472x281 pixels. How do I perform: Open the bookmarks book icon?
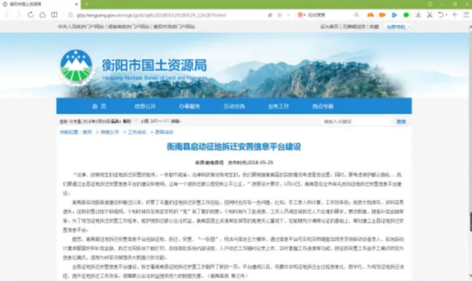pyautogui.click(x=54, y=15)
